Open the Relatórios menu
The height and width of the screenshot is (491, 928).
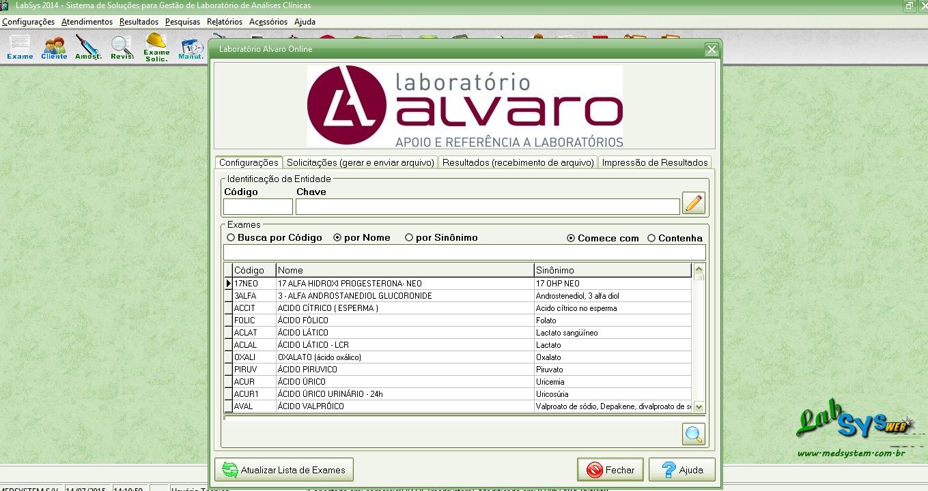[225, 22]
